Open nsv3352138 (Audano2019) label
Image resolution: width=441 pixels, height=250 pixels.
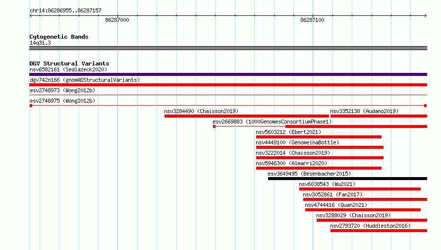coord(364,111)
